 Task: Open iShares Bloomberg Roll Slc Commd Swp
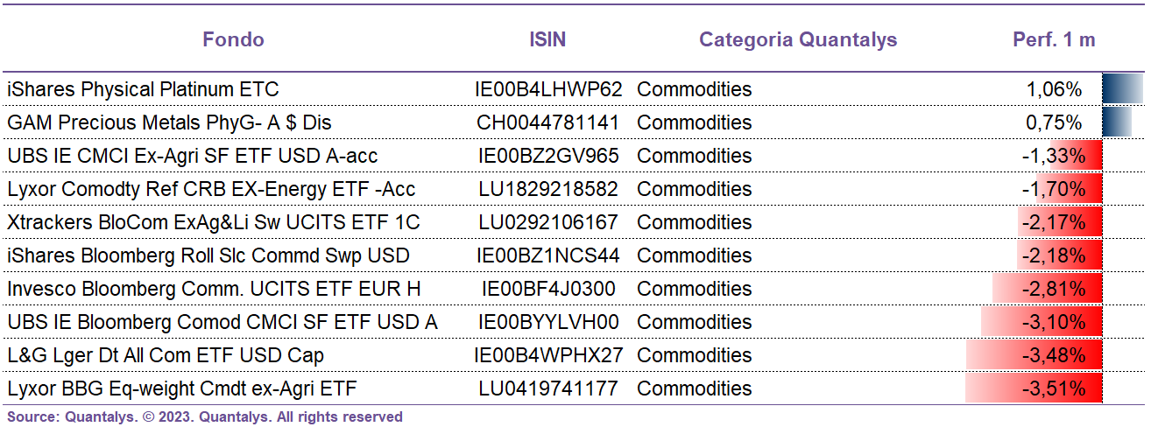tap(208, 255)
